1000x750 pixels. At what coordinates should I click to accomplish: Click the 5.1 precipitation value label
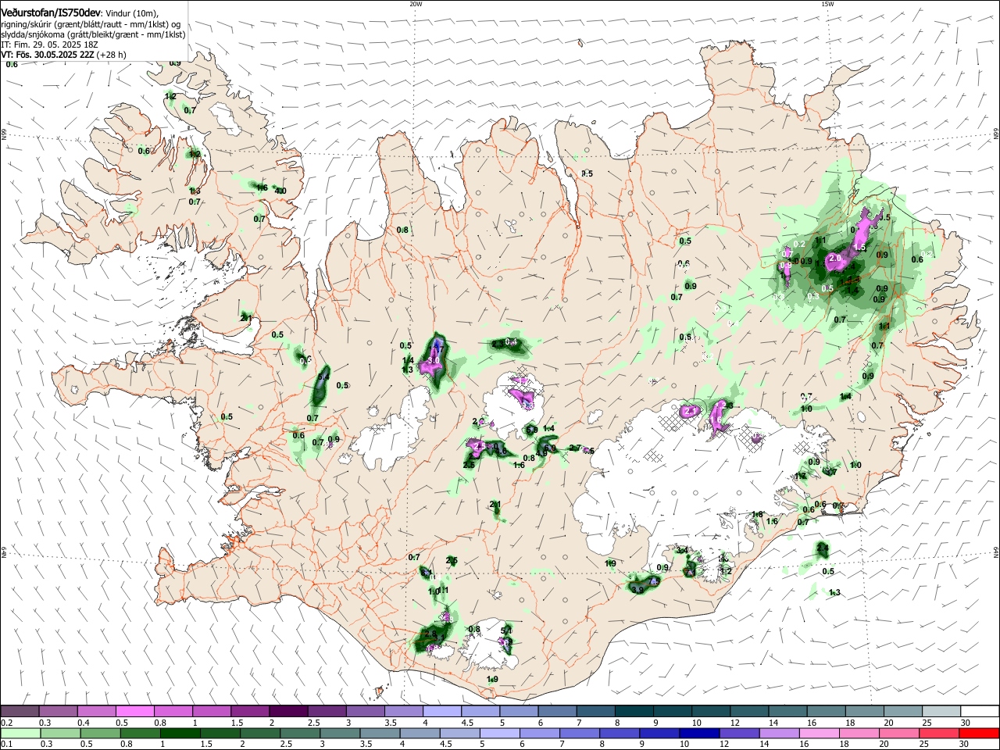(x=506, y=630)
